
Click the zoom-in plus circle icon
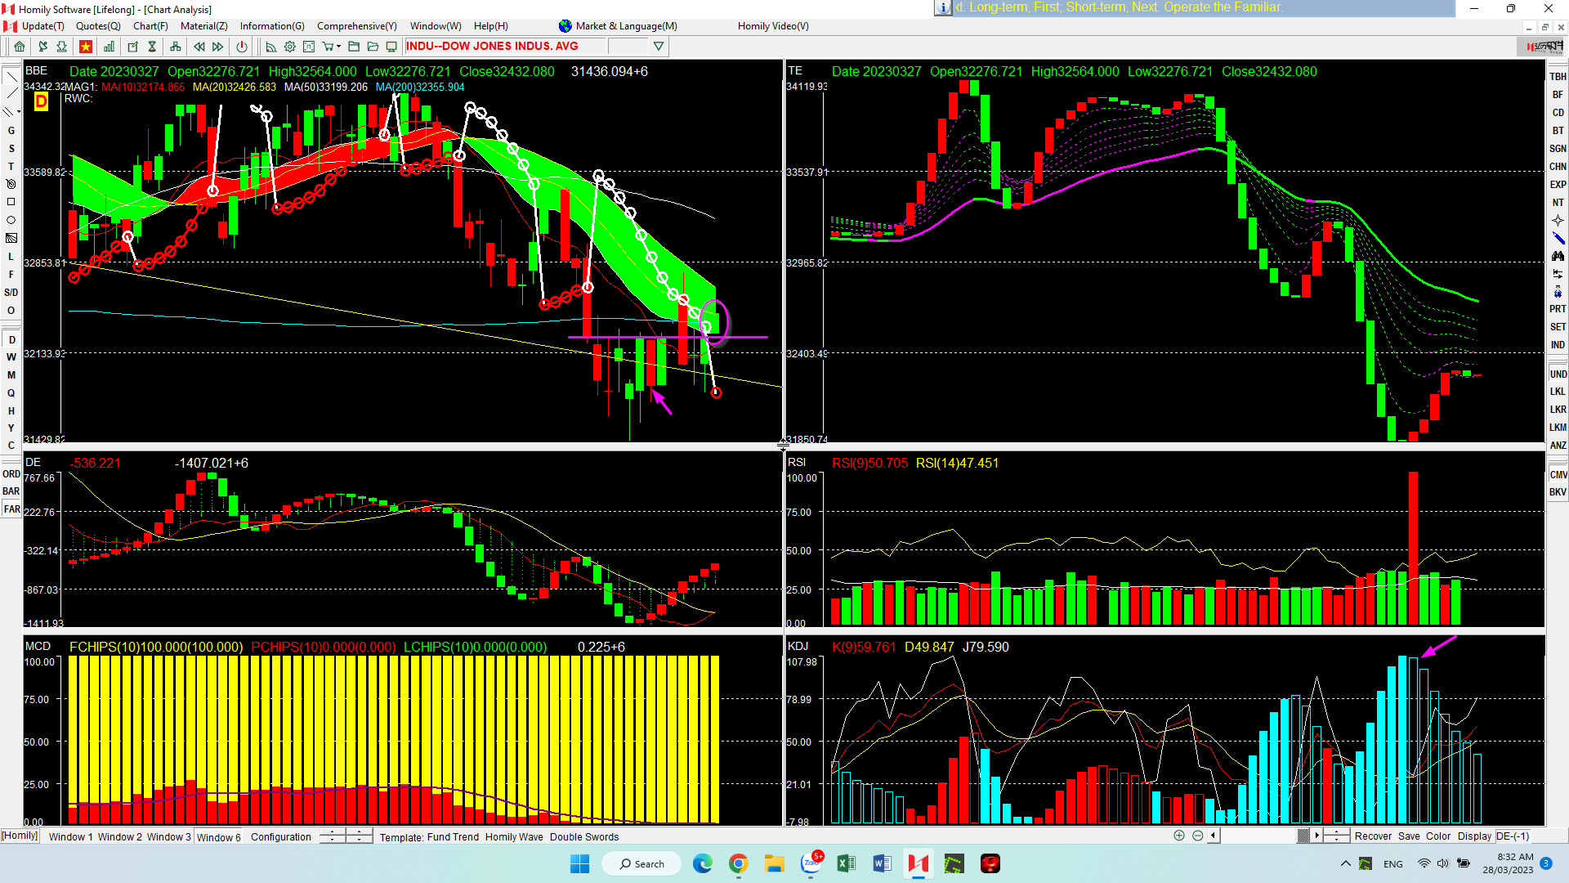coord(1178,836)
